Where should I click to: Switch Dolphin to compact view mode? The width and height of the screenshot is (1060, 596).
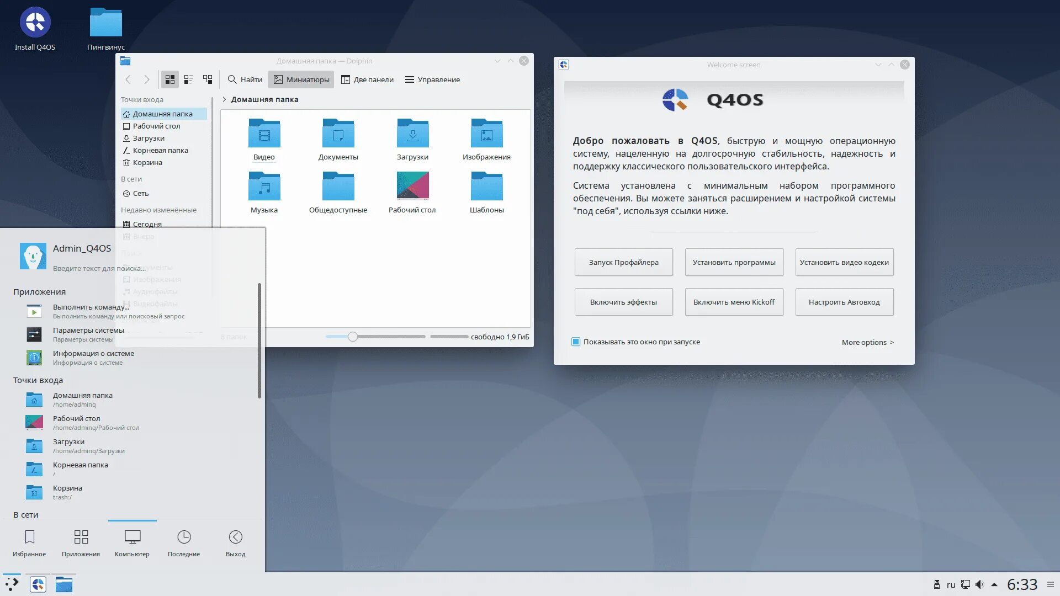point(188,79)
